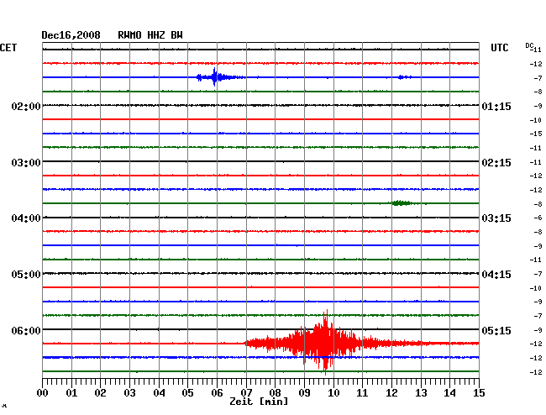The width and height of the screenshot is (546, 415).
Task: Click x-axis minute tick label 15
Action: coord(479,392)
